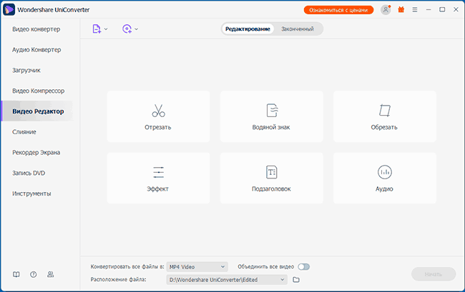Image resolution: width=465 pixels, height=292 pixels.
Task: Click the Отрезать label text
Action: click(158, 127)
